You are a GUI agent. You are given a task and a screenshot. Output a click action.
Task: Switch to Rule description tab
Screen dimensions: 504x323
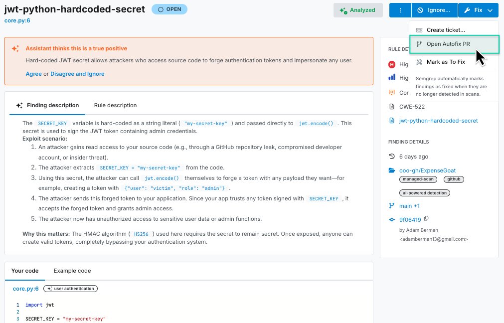[x=115, y=105]
